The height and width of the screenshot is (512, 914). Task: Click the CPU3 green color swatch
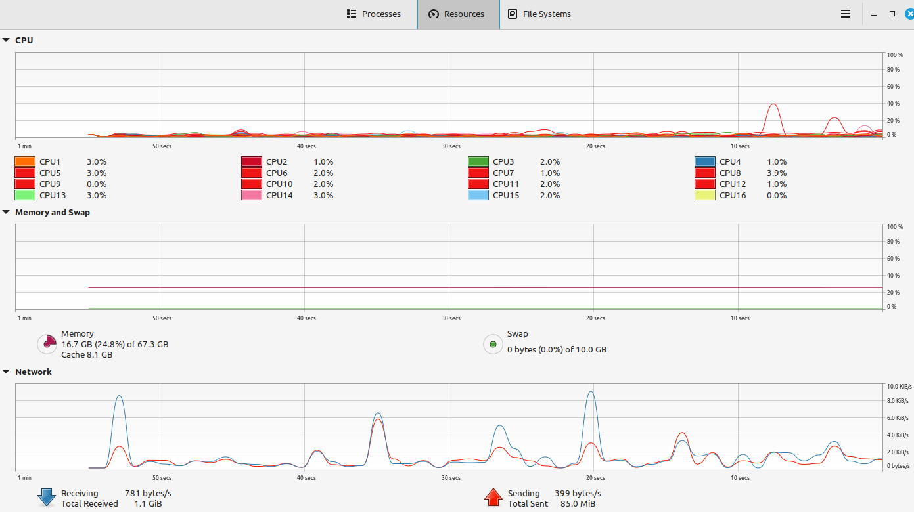(478, 161)
